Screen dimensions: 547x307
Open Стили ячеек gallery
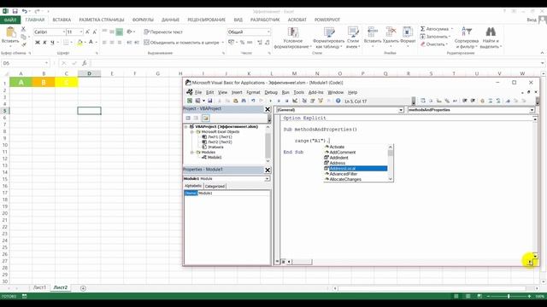[x=353, y=38]
